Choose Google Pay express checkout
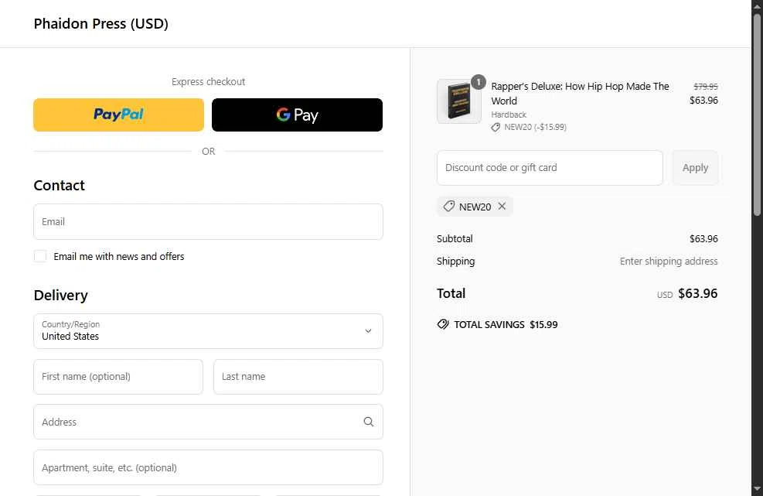The width and height of the screenshot is (763, 496). click(298, 115)
